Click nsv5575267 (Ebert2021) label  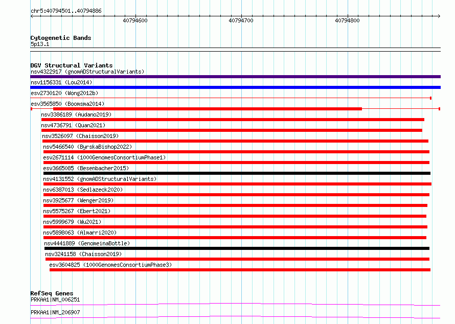point(77,211)
